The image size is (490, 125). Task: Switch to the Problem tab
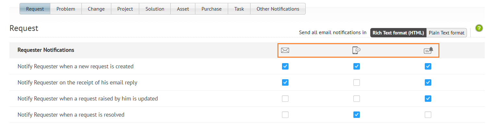[66, 9]
